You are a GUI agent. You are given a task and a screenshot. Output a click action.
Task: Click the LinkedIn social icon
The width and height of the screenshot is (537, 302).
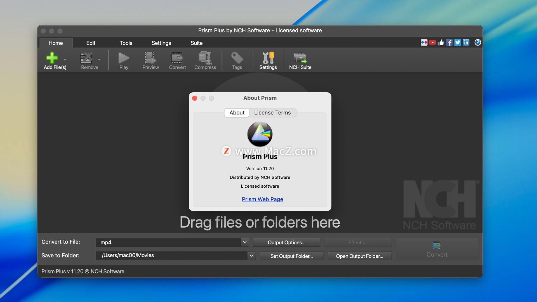466,43
